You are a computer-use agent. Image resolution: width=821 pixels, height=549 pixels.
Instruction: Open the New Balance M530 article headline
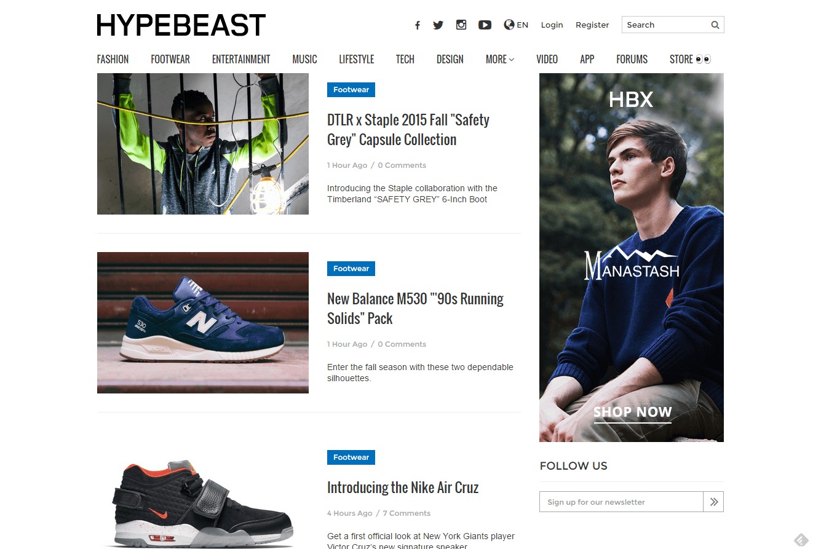pyautogui.click(x=415, y=309)
